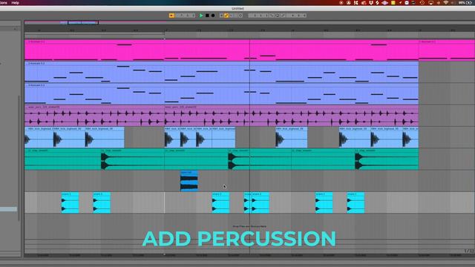Select the second pink MIDI clip at far right
Image resolution: width=475 pixels, height=267 pixels.
point(447,50)
